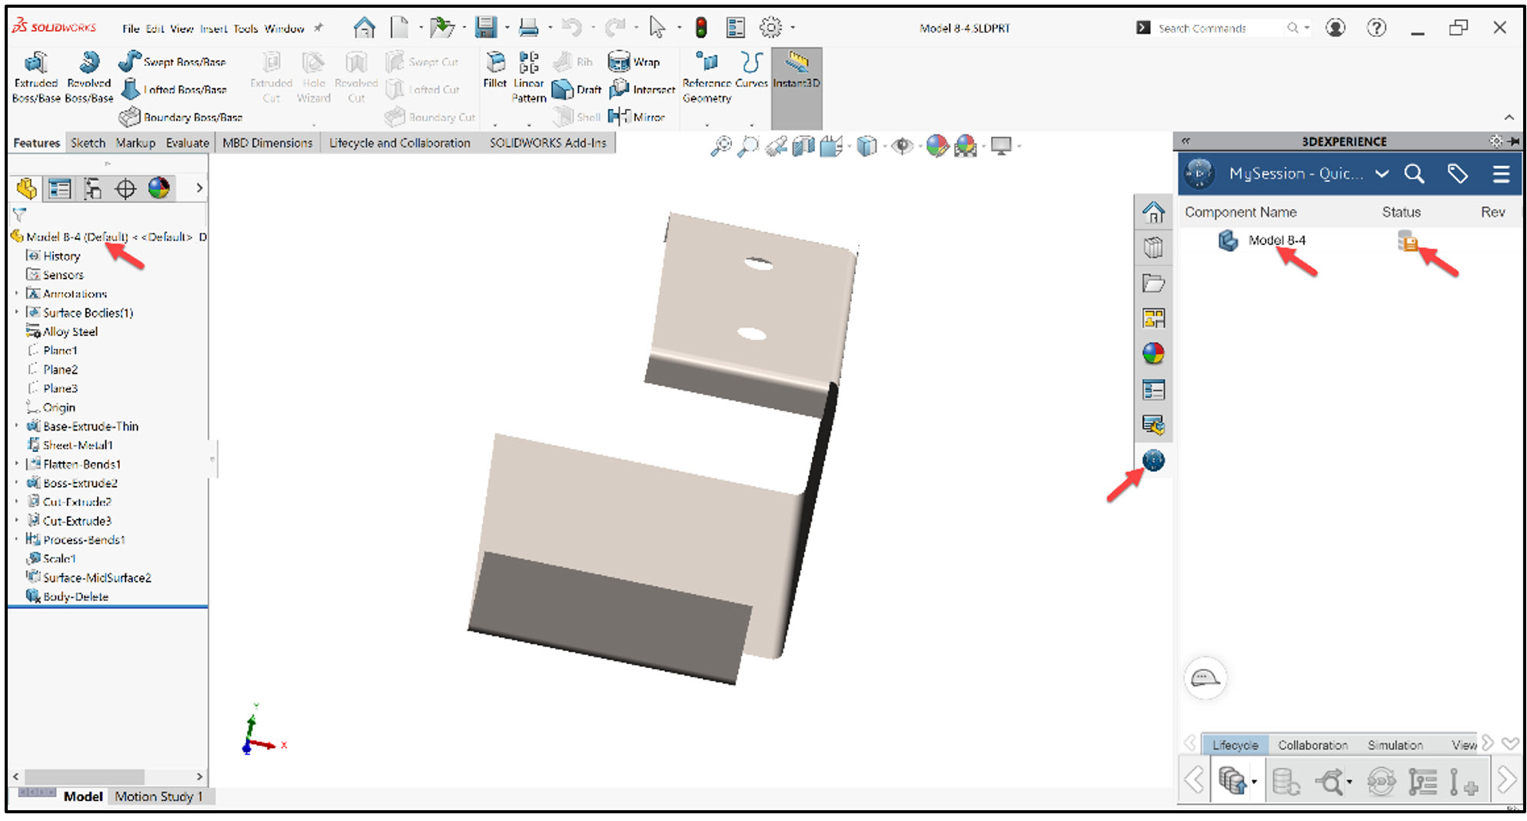Activate the Zoom to Fit view icon
The image size is (1527, 821).
[720, 145]
